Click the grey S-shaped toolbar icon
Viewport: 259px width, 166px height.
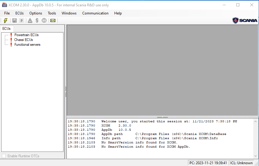(x=37, y=20)
